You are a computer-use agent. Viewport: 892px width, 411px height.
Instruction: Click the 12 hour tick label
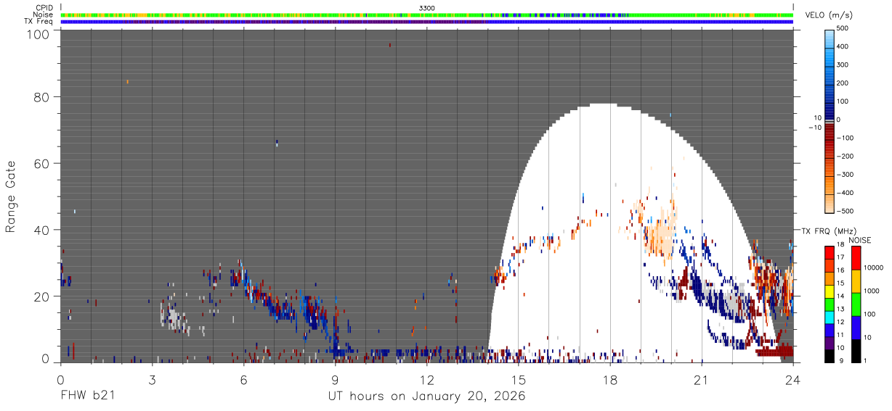[x=426, y=379]
